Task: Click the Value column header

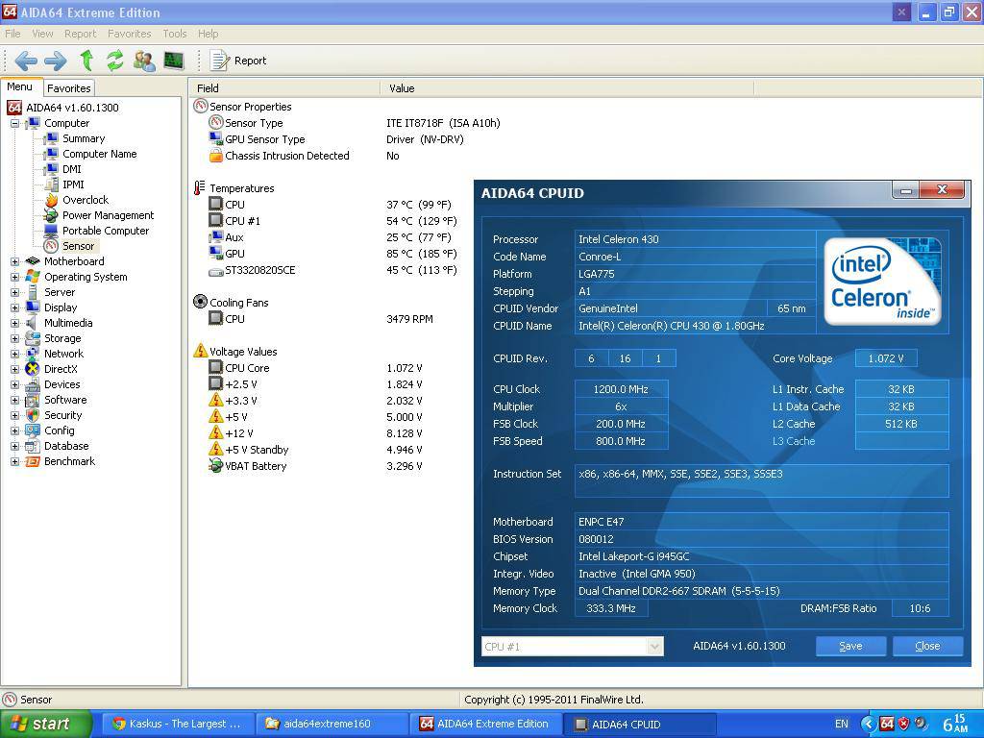Action: click(567, 88)
